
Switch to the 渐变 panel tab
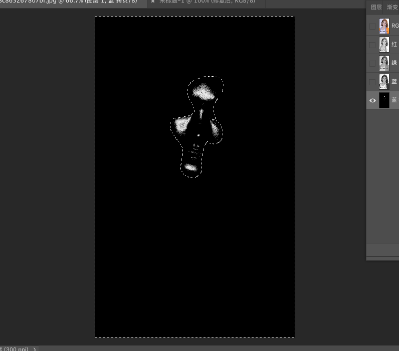click(392, 7)
